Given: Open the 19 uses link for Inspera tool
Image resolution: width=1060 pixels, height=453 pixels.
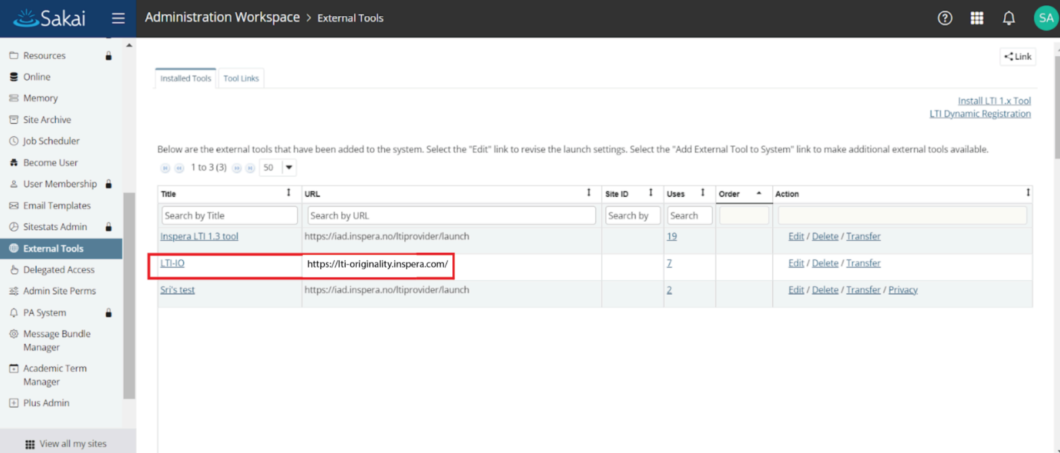Looking at the screenshot, I should point(671,237).
